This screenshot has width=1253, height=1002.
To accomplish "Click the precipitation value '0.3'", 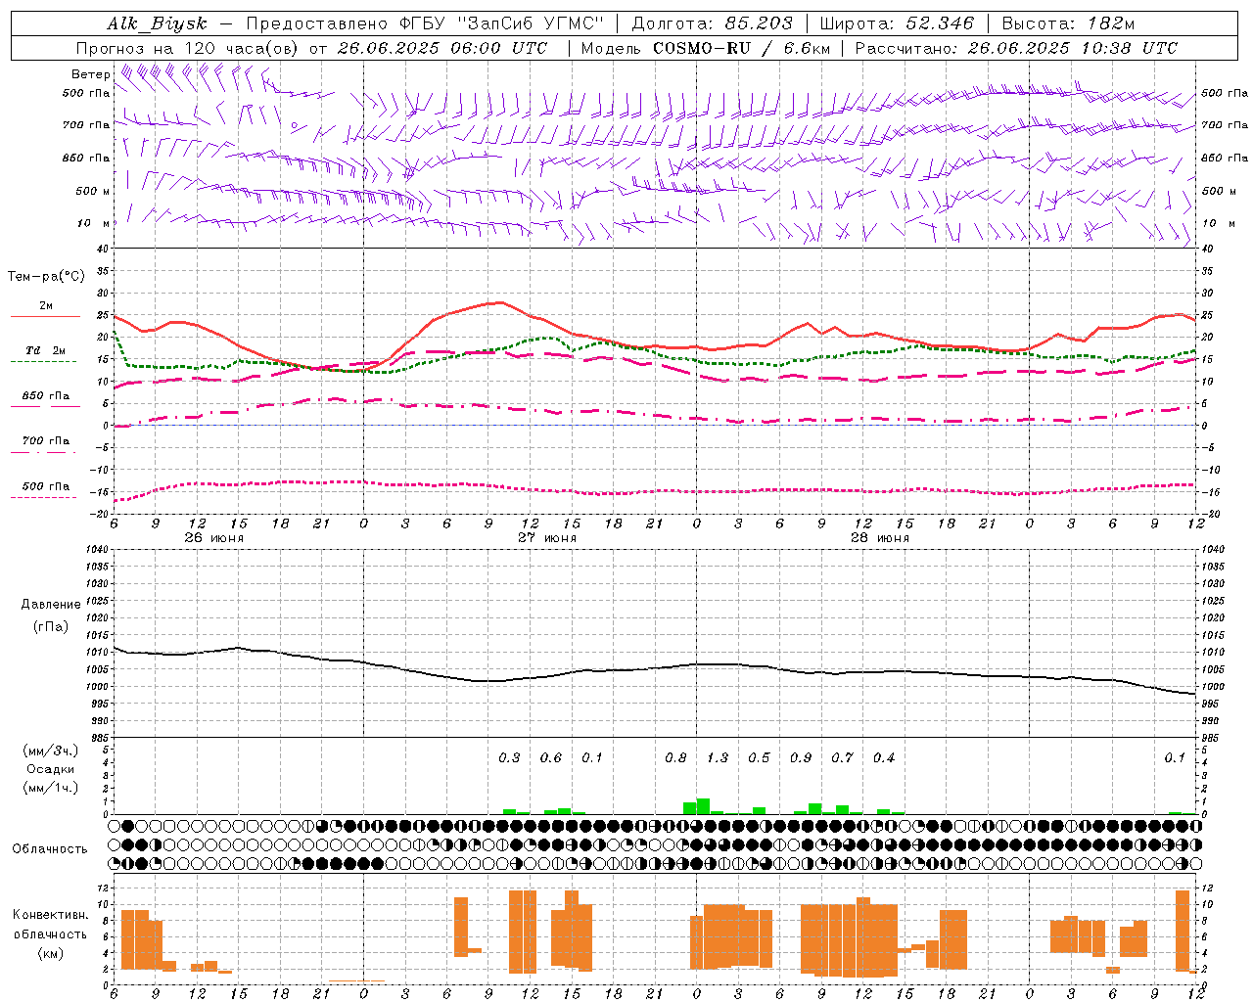I will tap(509, 758).
